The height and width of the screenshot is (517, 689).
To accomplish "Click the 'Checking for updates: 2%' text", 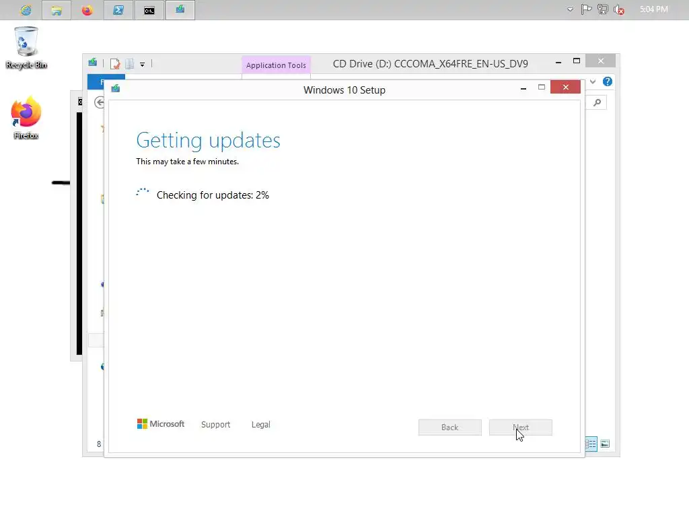I will pos(213,195).
